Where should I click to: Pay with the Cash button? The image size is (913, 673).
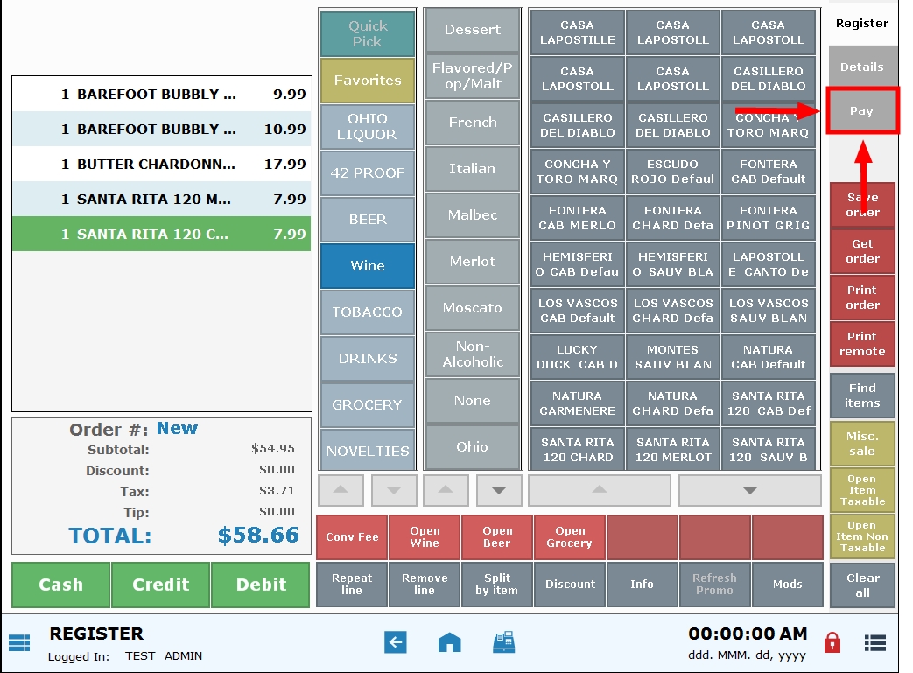(x=60, y=585)
